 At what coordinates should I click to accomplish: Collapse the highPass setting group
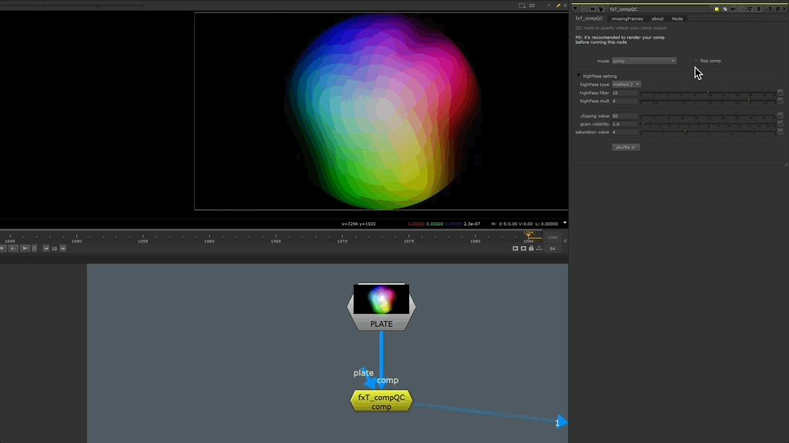point(579,75)
